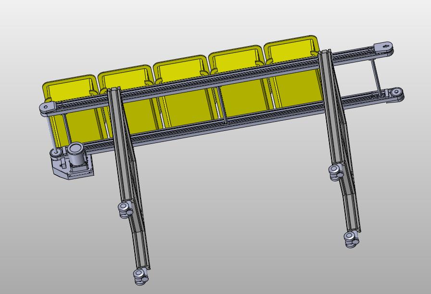Select the upper caster wheel of left leg

(x=126, y=210)
